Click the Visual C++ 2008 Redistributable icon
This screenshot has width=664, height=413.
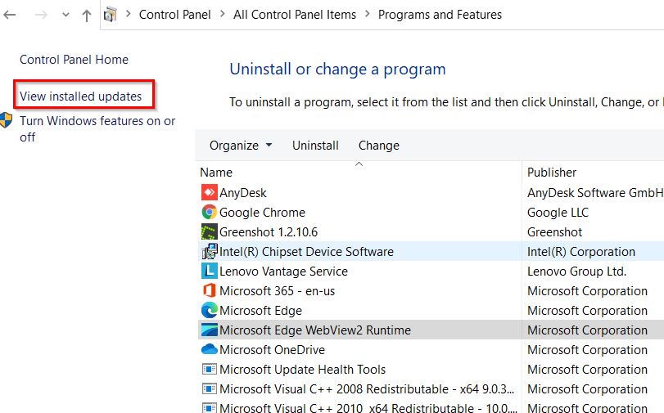coord(210,388)
